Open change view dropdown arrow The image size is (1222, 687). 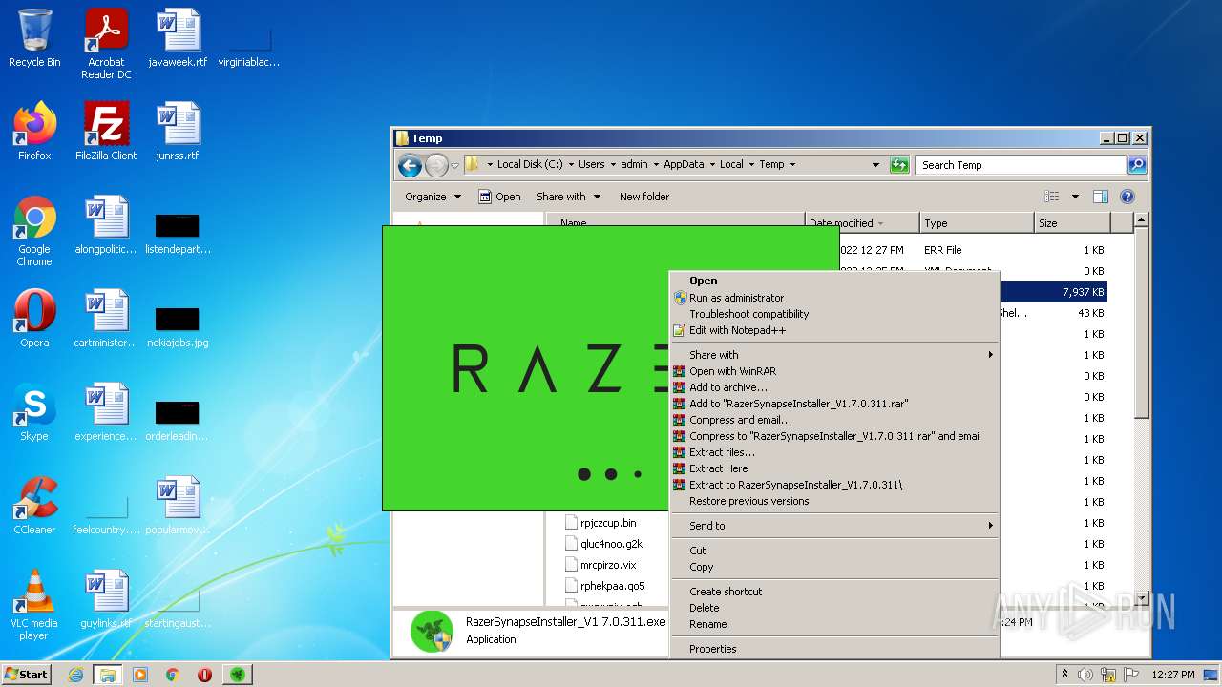[1075, 197]
